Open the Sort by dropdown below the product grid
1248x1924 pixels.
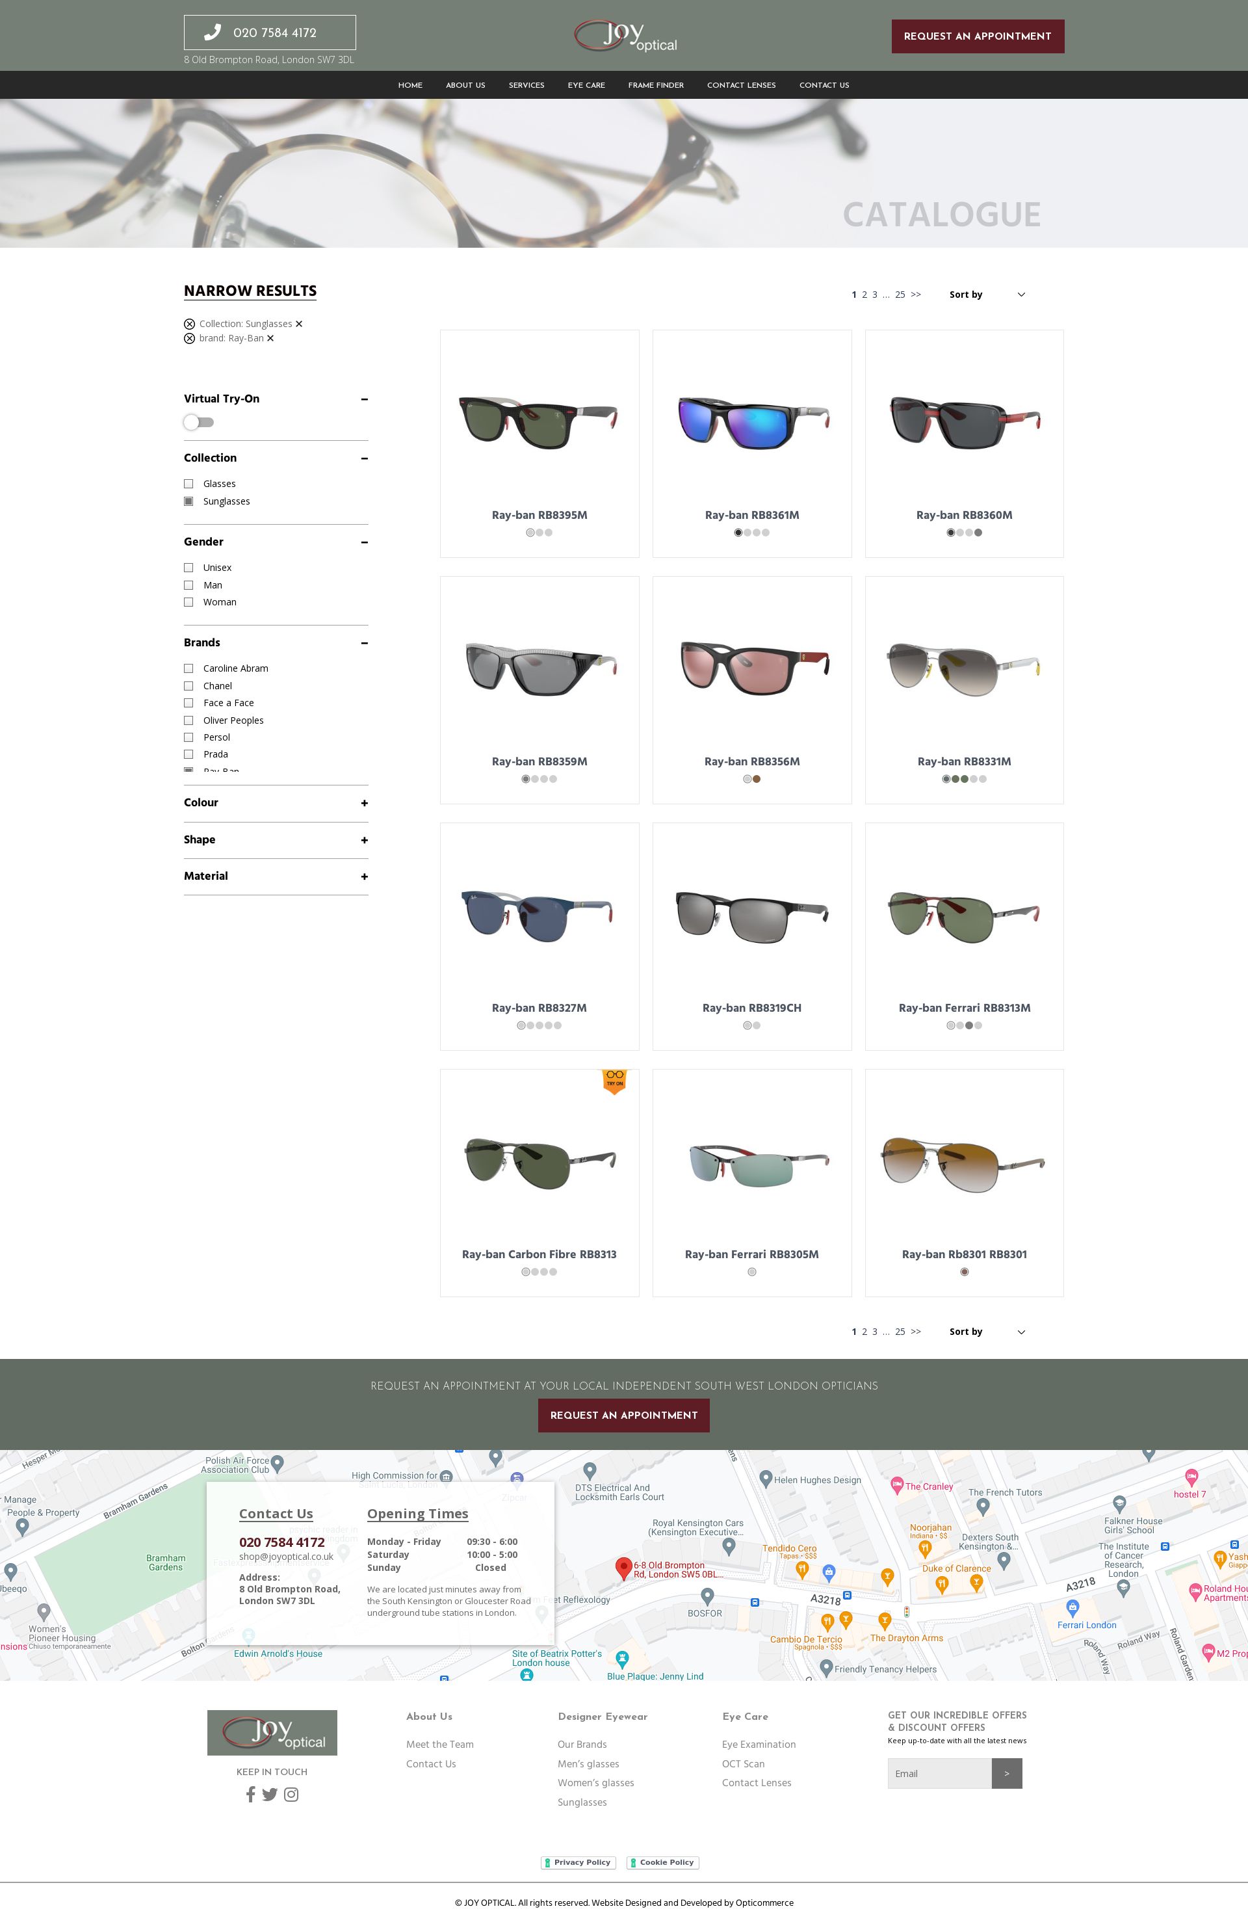(987, 1332)
